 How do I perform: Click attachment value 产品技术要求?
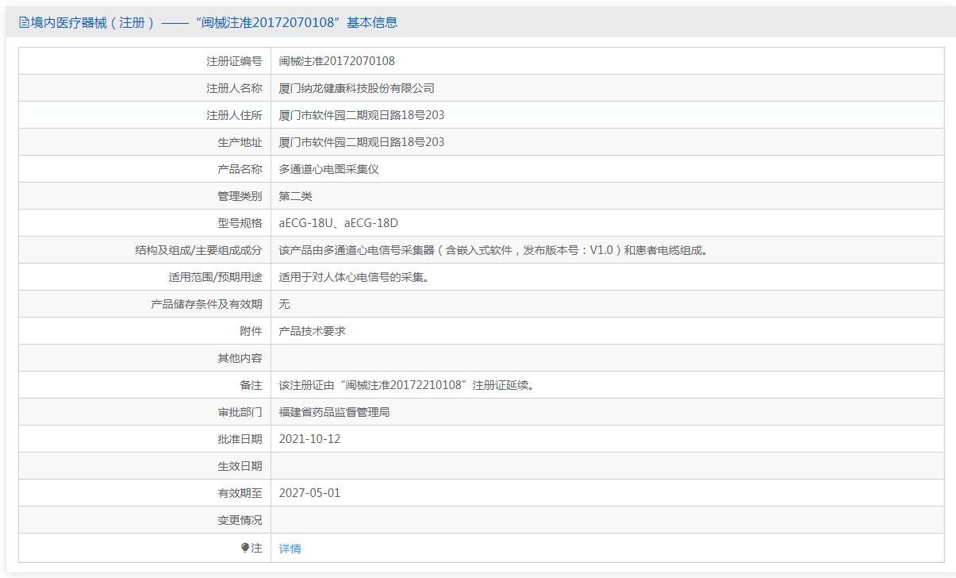coord(313,331)
